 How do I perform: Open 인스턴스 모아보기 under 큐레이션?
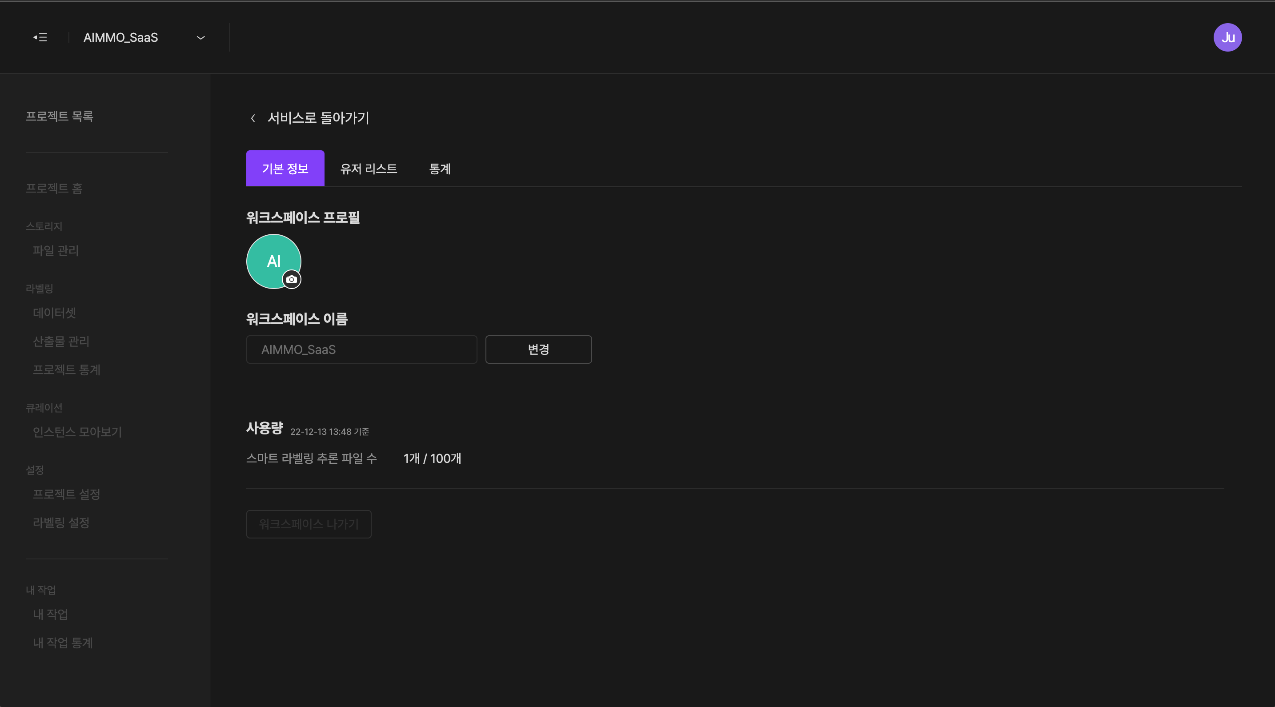pyautogui.click(x=77, y=432)
